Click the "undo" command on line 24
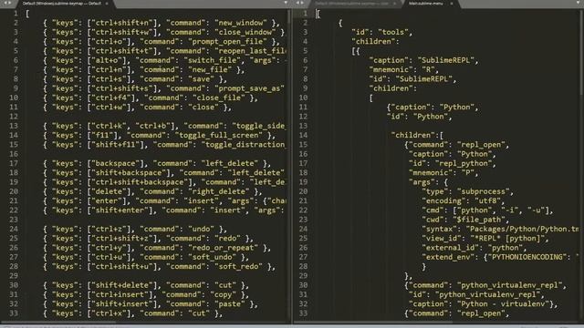The height and width of the screenshot is (328, 584). click(x=201, y=229)
